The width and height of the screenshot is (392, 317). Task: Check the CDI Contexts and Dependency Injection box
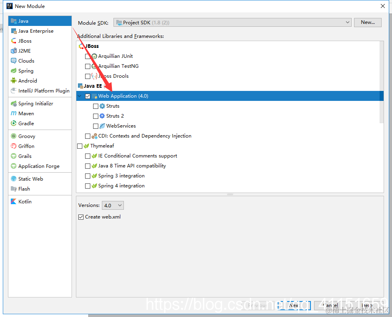pyautogui.click(x=88, y=136)
